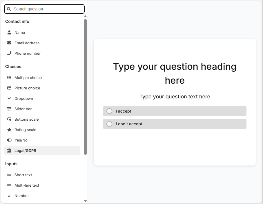
Task: Select the Phone number icon
Action: [9, 53]
